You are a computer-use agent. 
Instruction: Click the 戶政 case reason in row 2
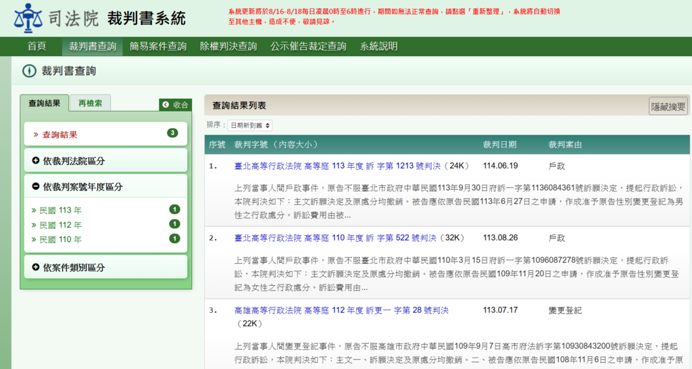point(557,239)
